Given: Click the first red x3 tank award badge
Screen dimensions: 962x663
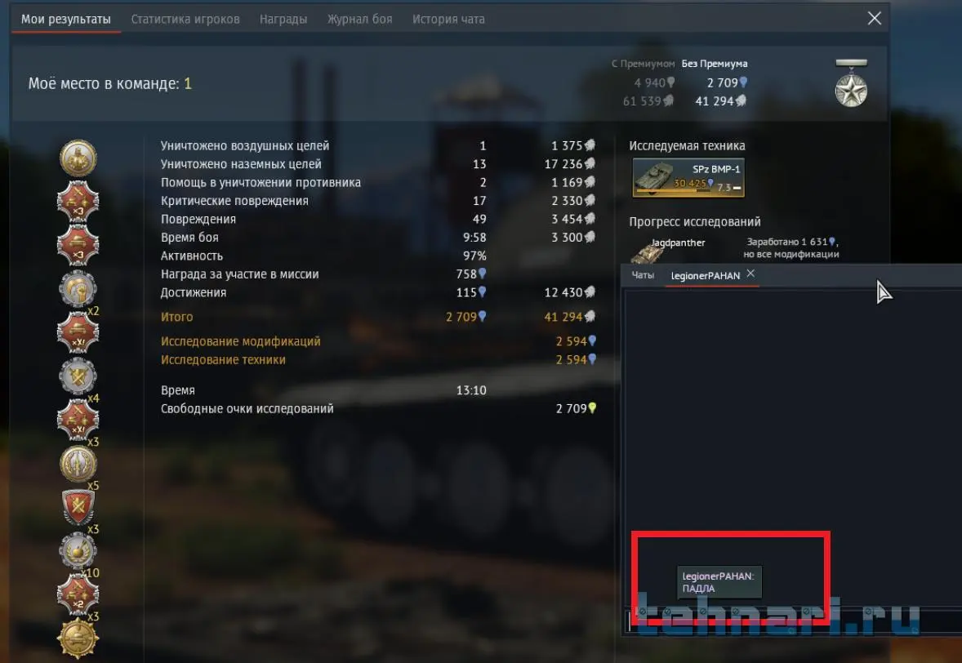Looking at the screenshot, I should point(78,201).
